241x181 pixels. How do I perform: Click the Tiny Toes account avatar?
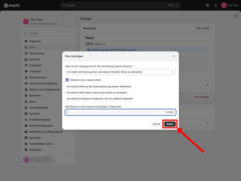pyautogui.click(x=224, y=5)
